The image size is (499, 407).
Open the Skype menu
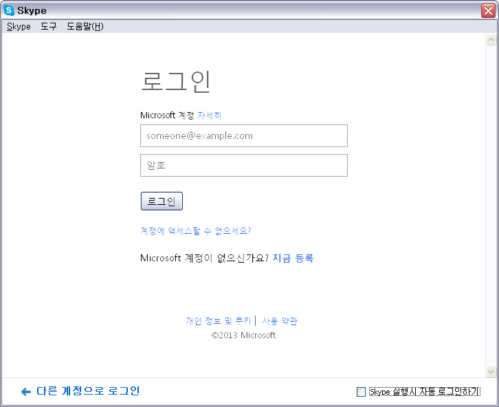[x=19, y=26]
